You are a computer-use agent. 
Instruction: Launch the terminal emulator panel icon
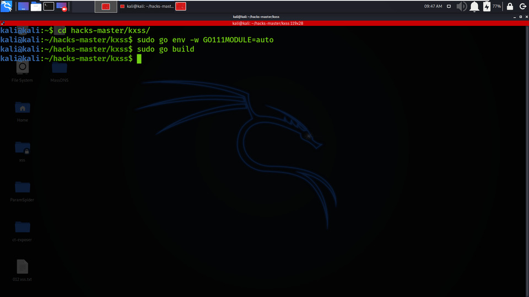[x=48, y=7]
